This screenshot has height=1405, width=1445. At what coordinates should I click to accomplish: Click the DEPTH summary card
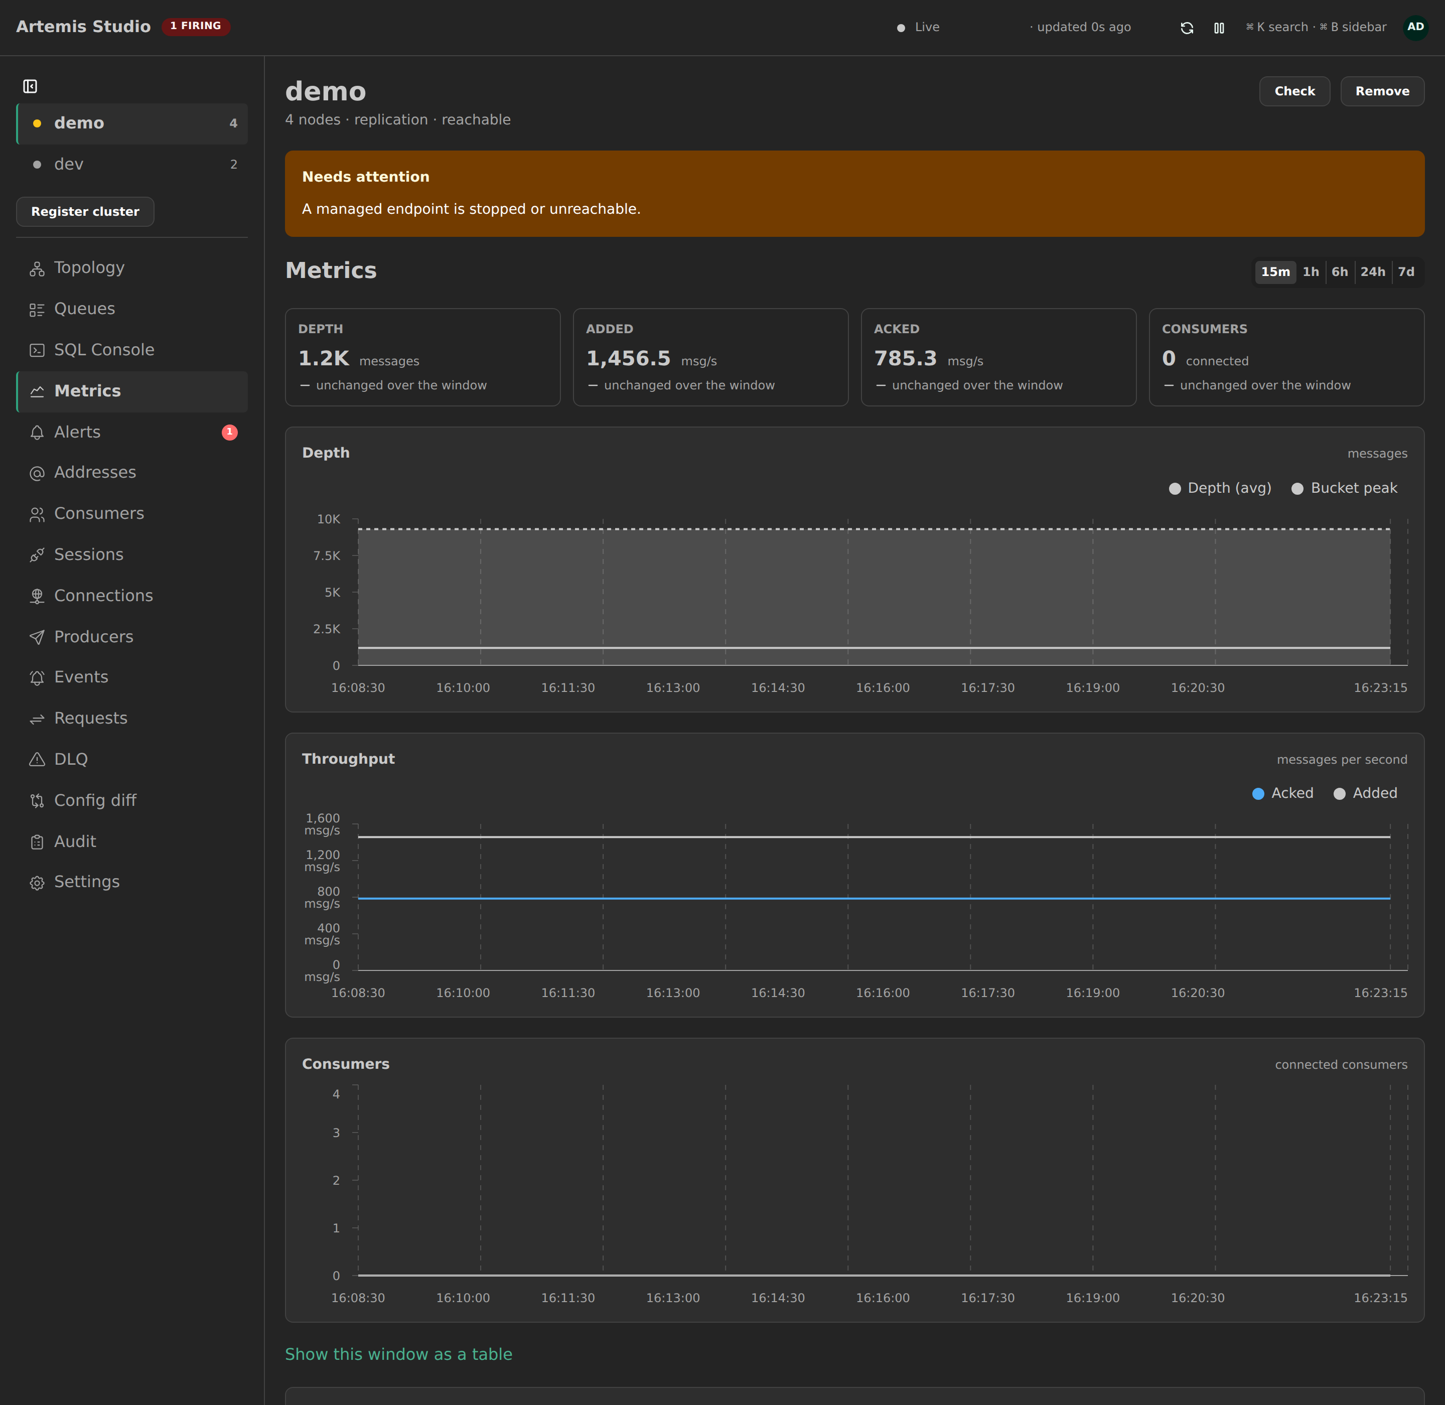[423, 357]
